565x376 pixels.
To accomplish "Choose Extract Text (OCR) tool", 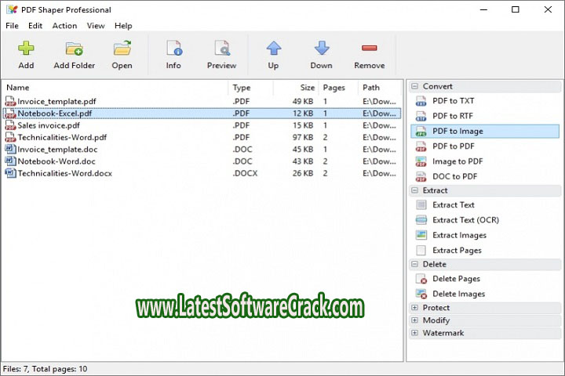I will [x=465, y=220].
